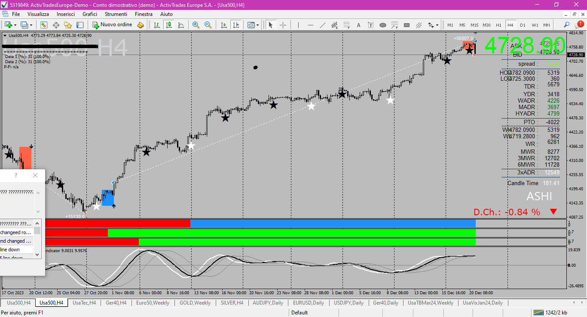Select the text A tool
This screenshot has width=587, height=317.
coord(359,25)
